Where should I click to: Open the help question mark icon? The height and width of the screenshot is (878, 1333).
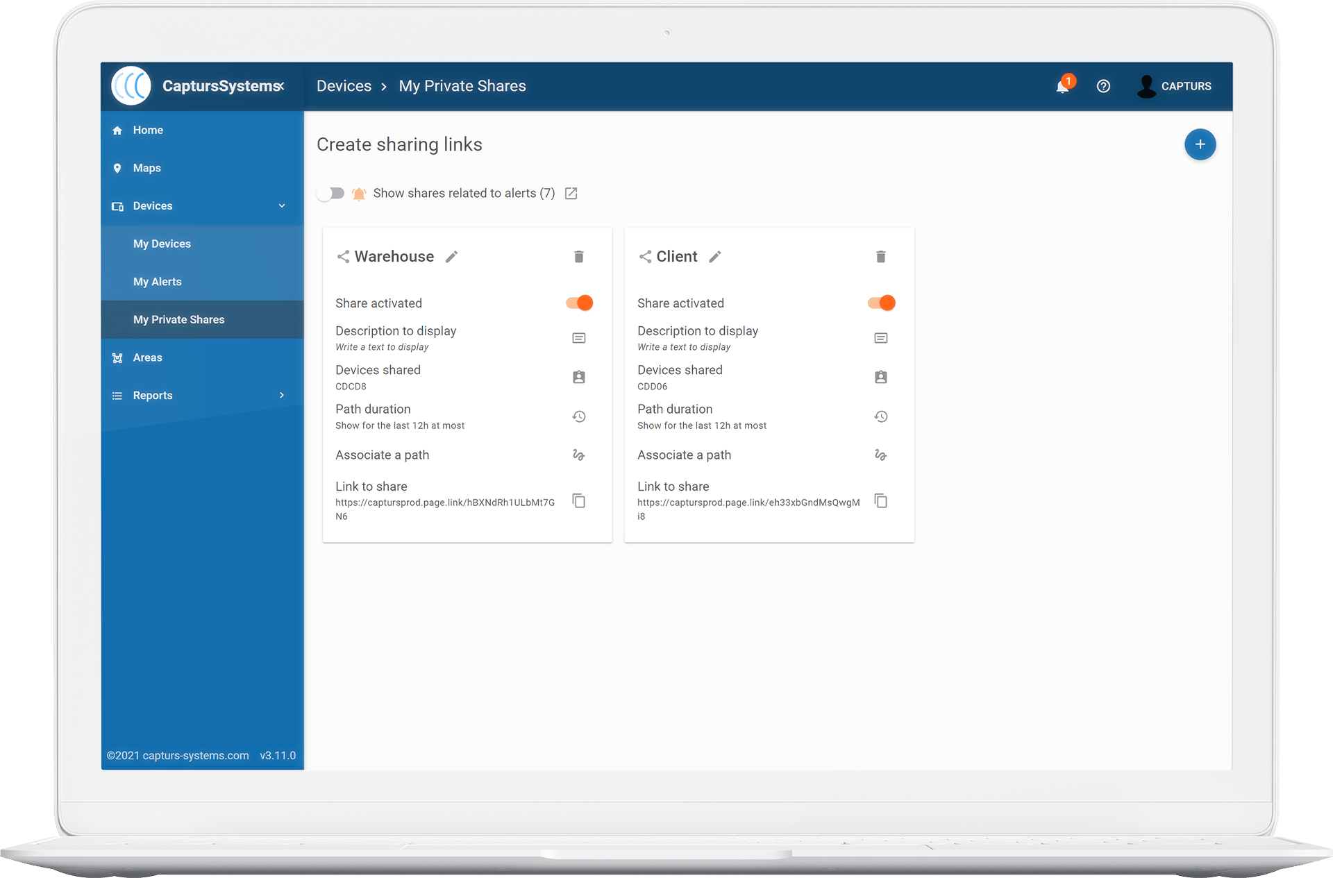click(1103, 86)
